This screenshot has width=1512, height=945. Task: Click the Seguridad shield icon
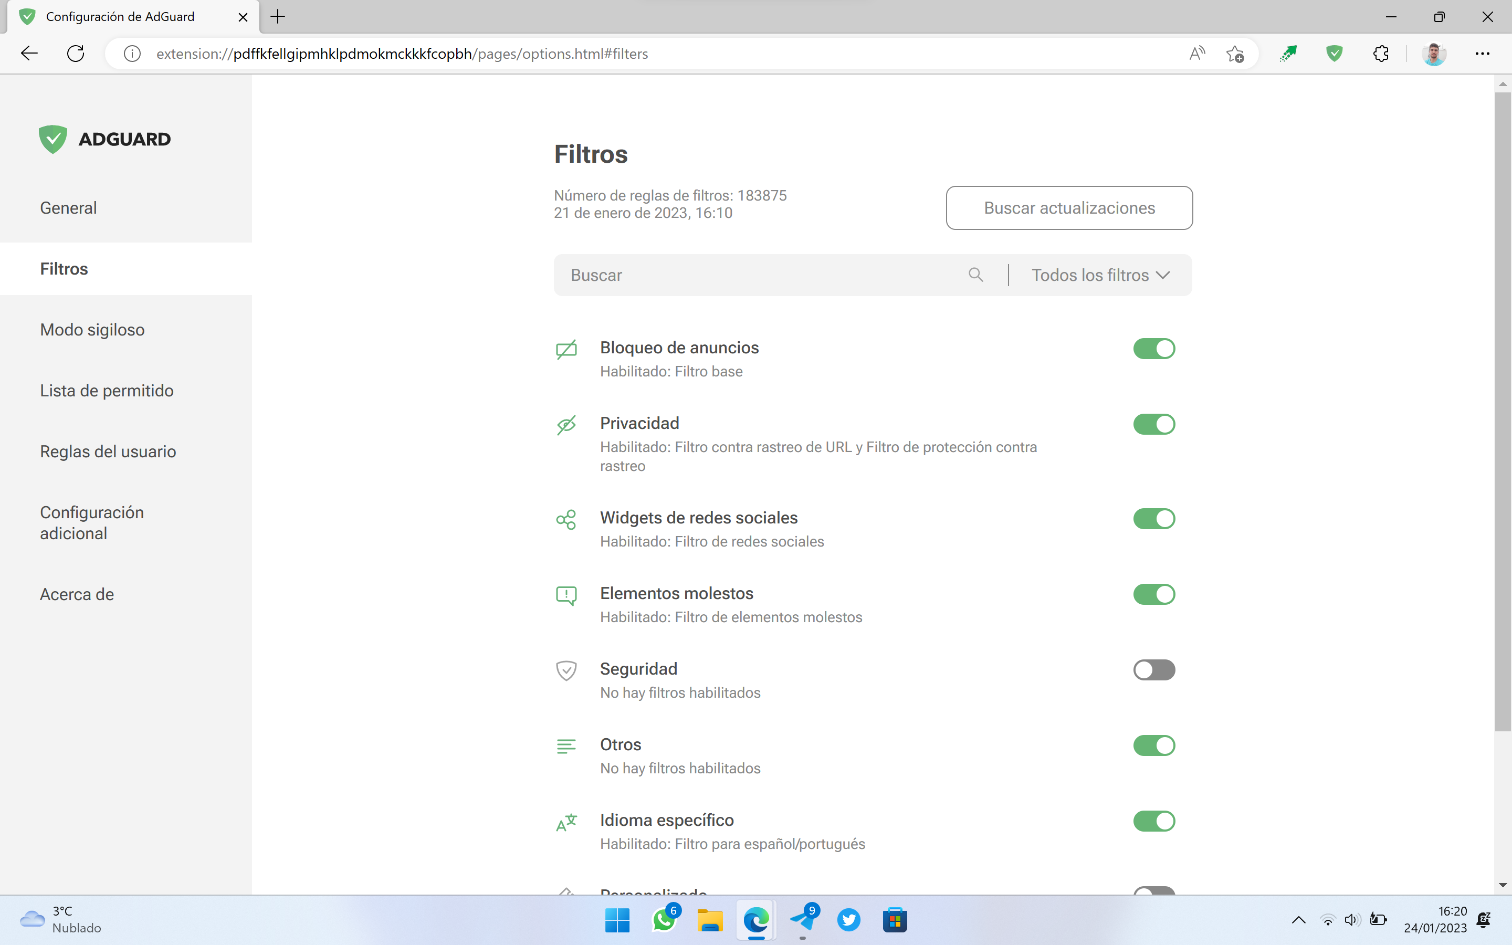pyautogui.click(x=566, y=670)
